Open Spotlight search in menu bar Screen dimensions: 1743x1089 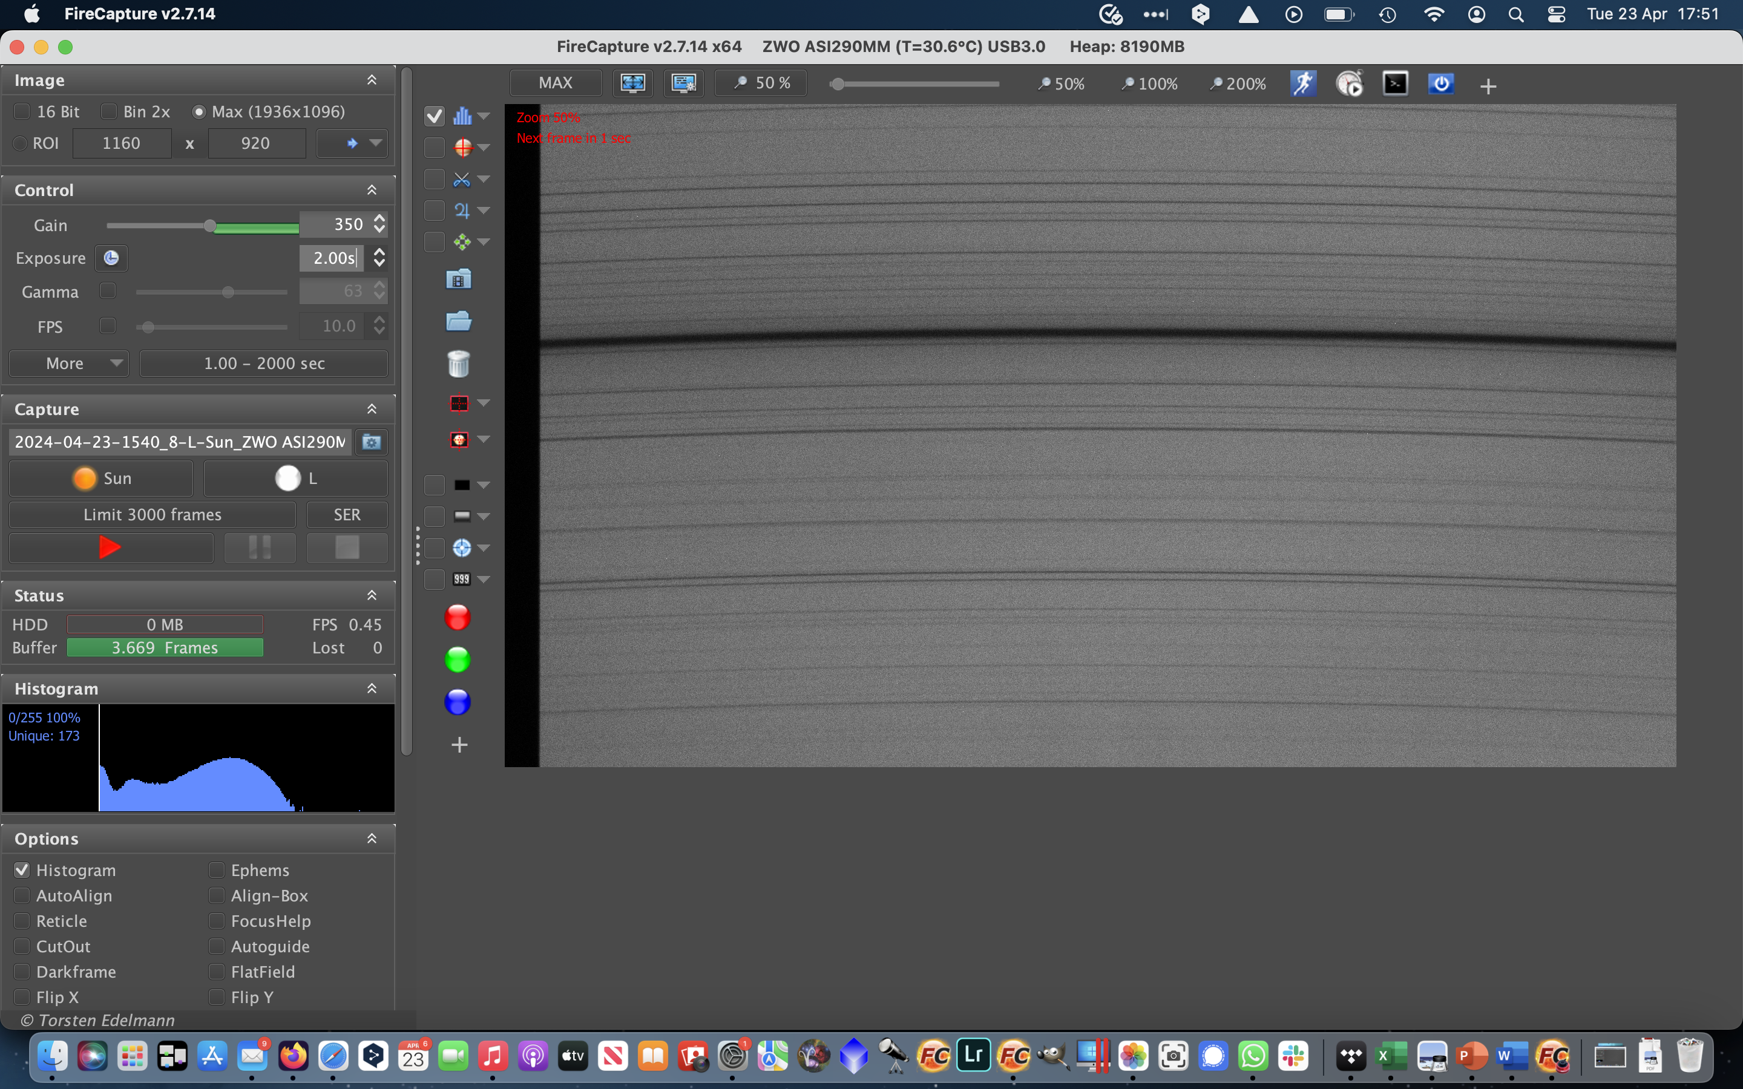1516,15
